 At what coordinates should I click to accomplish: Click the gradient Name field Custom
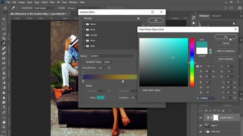click(x=112, y=56)
